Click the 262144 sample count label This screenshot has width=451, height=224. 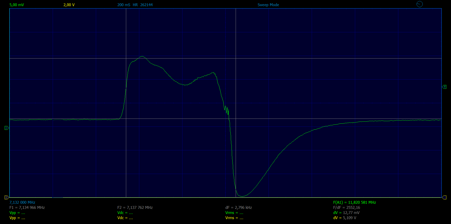[x=146, y=5]
